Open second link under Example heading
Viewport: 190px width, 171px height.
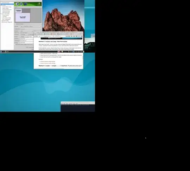click(48, 63)
